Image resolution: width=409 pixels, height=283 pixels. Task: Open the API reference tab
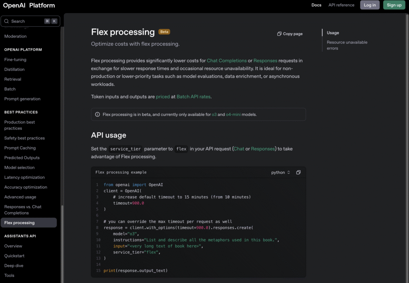tap(341, 5)
